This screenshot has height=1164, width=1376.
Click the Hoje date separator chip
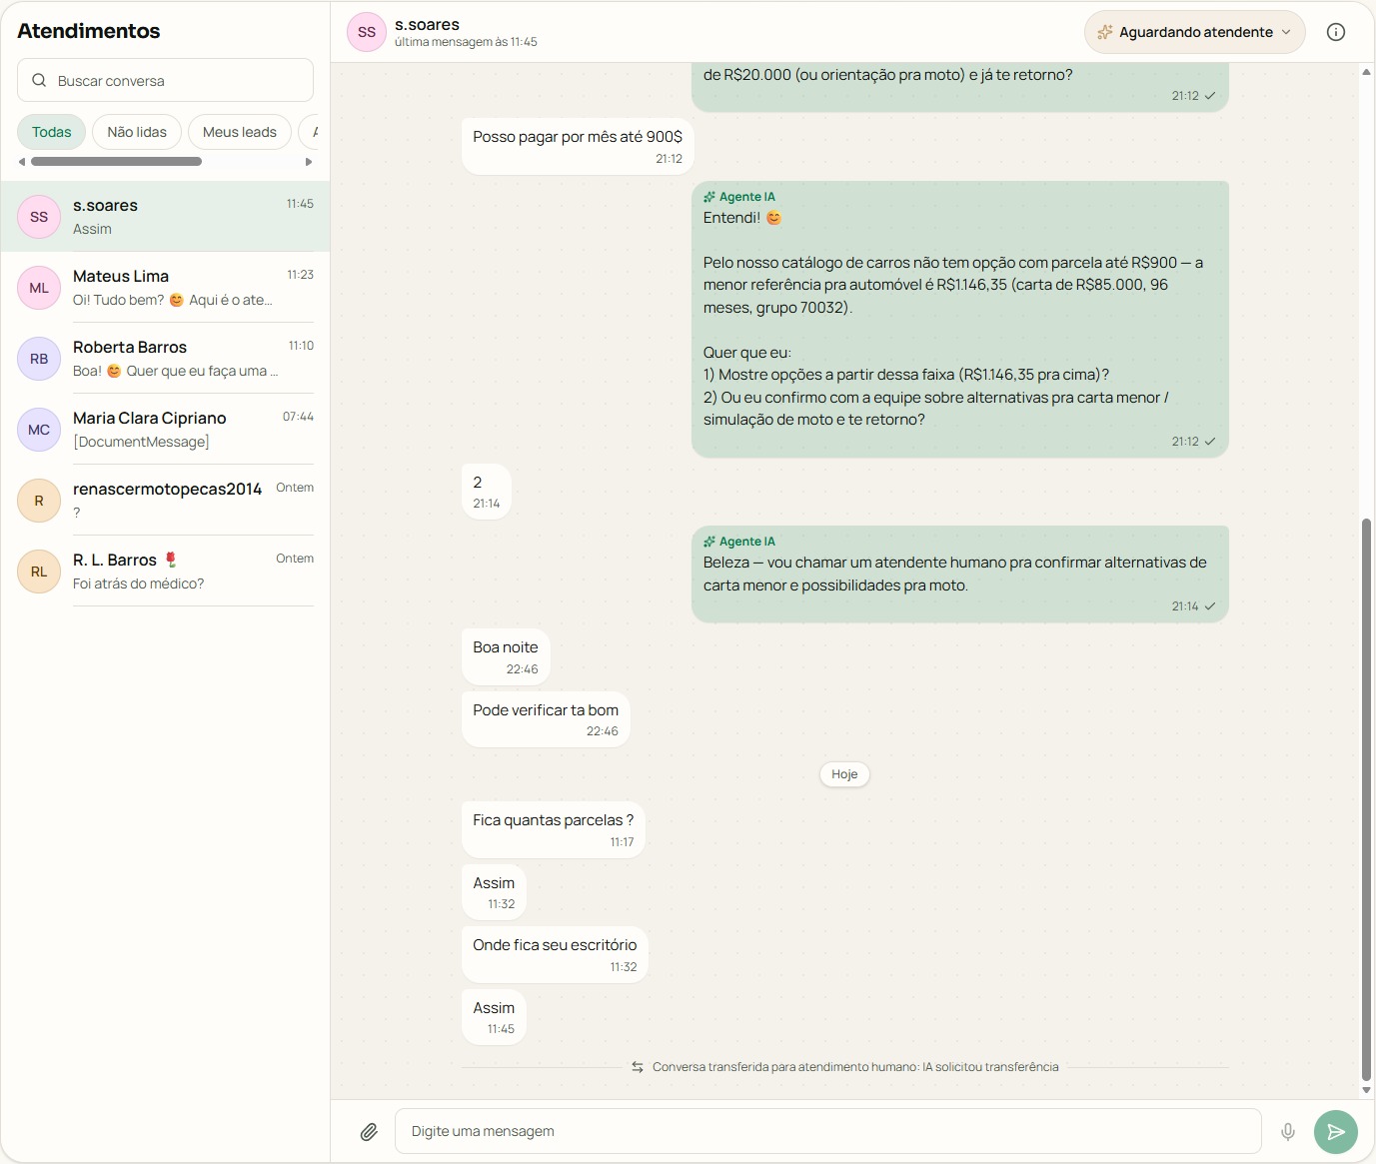844,774
